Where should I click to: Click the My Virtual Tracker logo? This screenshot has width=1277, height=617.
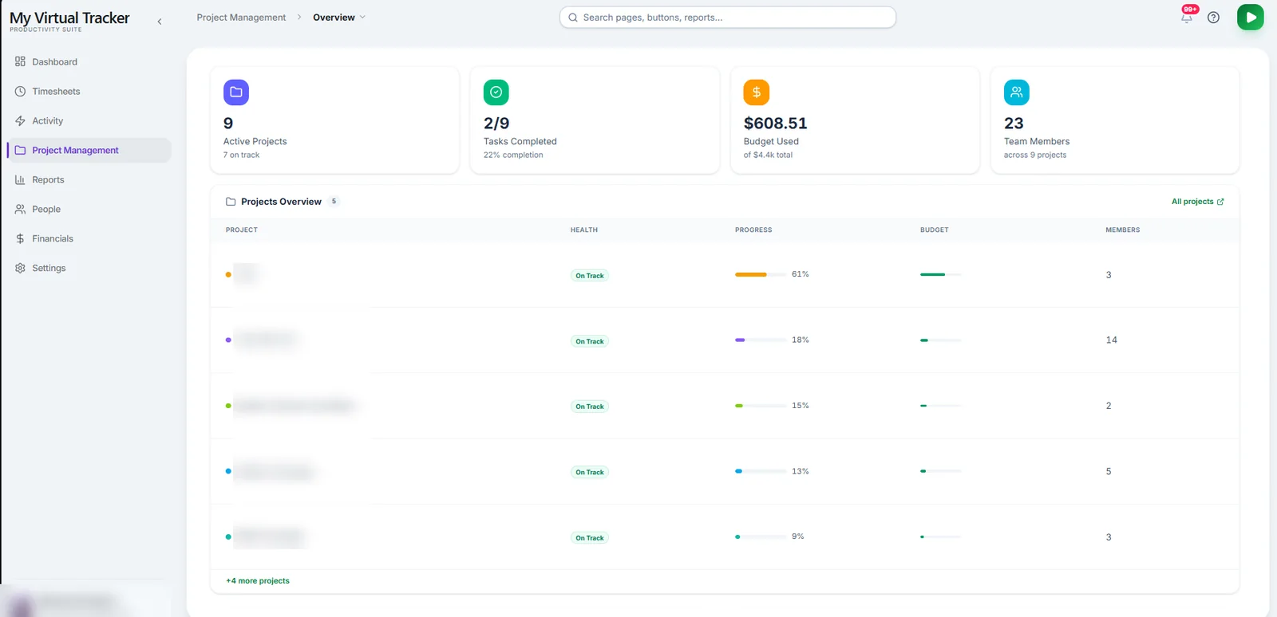tap(69, 22)
